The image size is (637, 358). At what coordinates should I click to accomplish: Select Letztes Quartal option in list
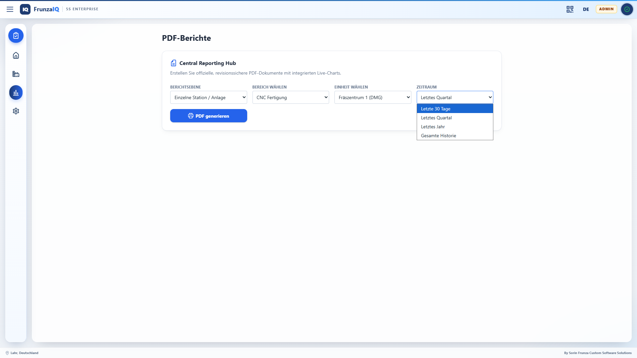455,118
